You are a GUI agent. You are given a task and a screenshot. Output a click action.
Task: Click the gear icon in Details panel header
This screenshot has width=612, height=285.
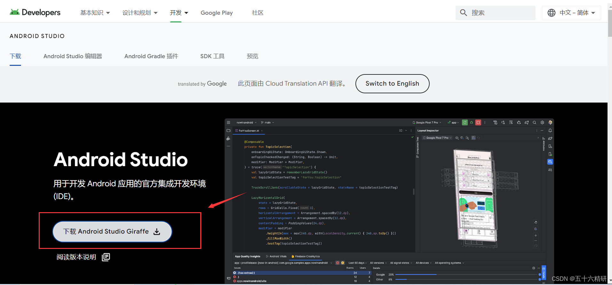(534, 268)
